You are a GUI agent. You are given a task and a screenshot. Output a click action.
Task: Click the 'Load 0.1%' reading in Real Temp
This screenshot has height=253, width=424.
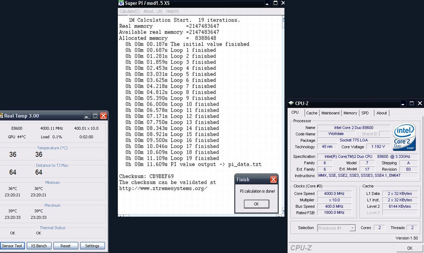tap(51, 136)
